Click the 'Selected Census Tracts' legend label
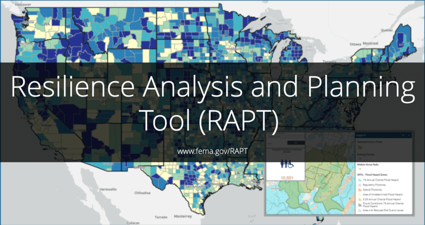 (369, 142)
